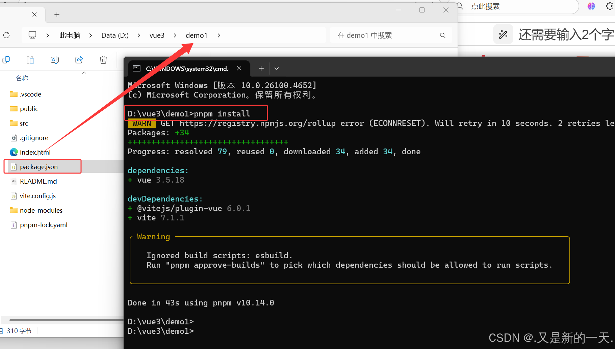Expand chevron after Data (D:) breadcrumb
Screen dimensions: 615x349
pos(139,35)
